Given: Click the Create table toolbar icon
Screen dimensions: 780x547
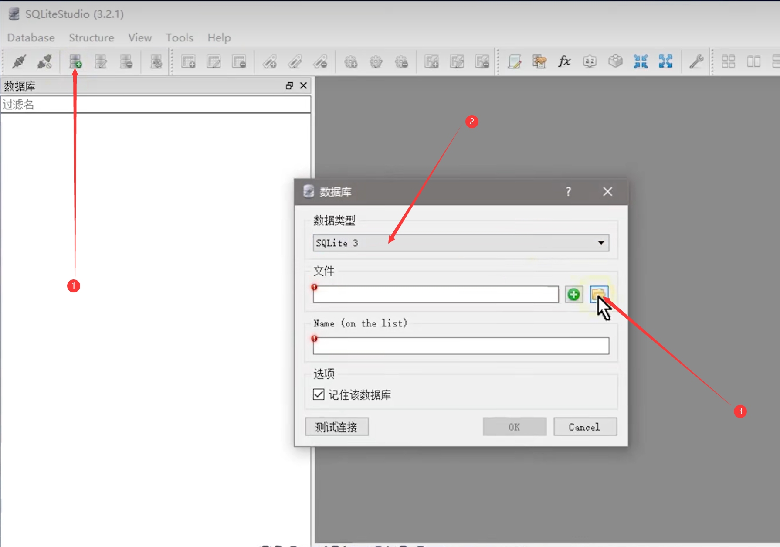Looking at the screenshot, I should pos(188,61).
